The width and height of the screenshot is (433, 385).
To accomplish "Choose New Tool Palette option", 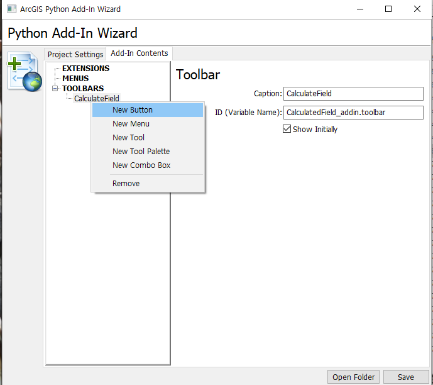I will coord(148,152).
